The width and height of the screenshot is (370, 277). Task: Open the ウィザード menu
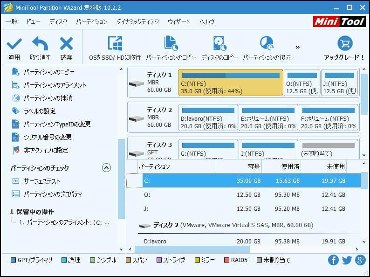179,22
